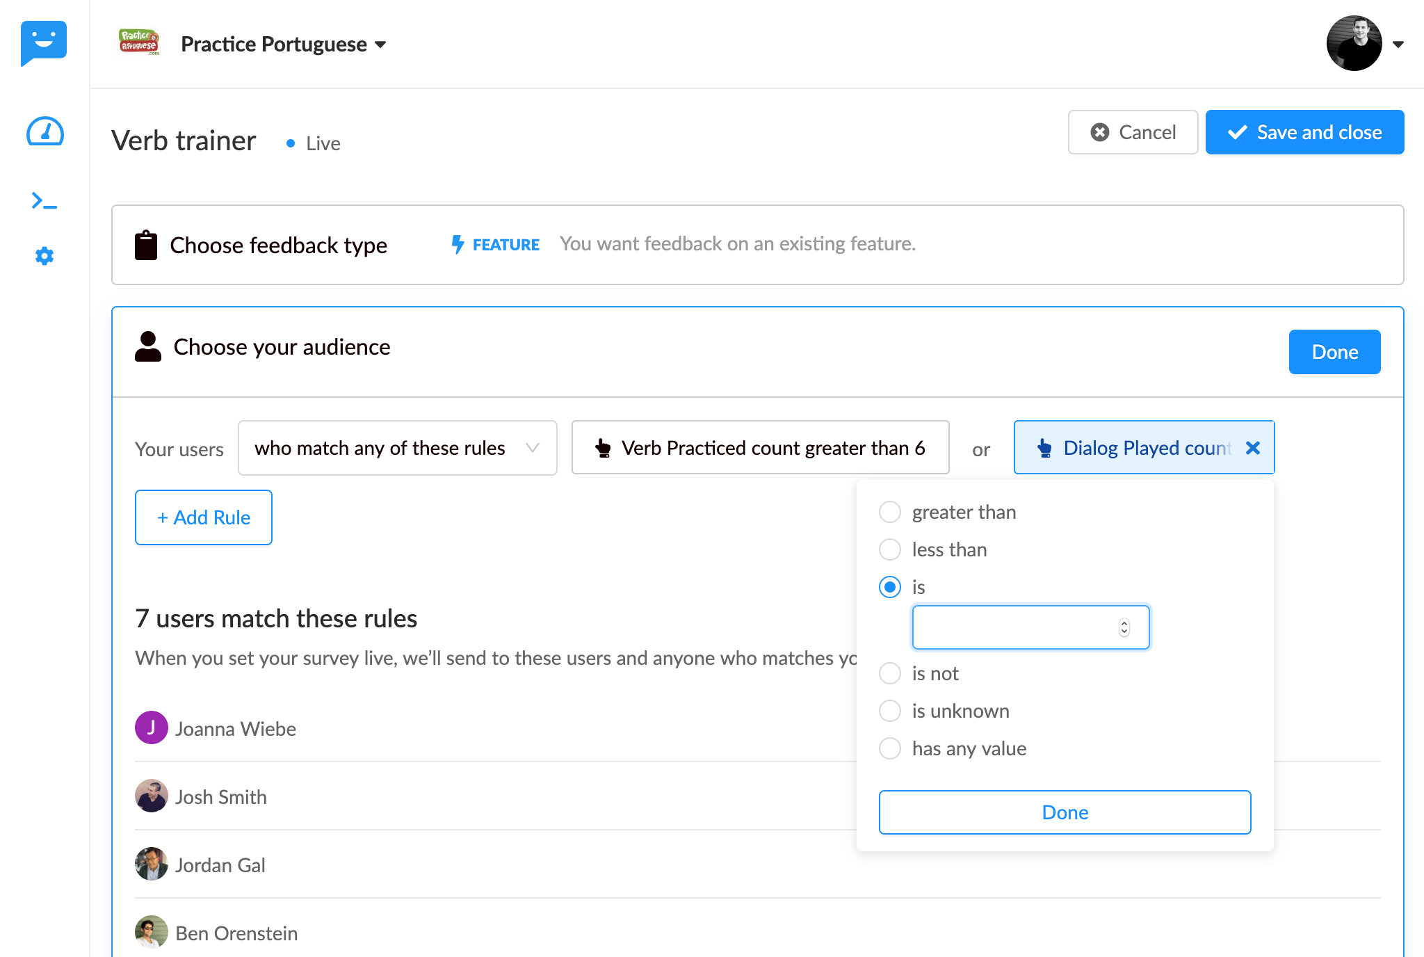
Task: Open the terminal prompt sidebar icon
Action: (44, 201)
